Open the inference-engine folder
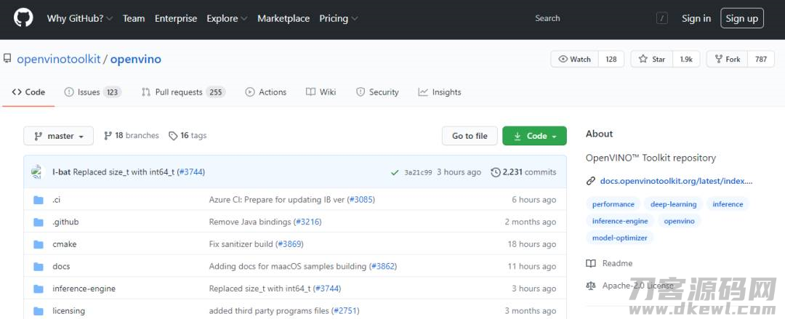Viewport: 785px width, 319px height. pyautogui.click(x=84, y=288)
